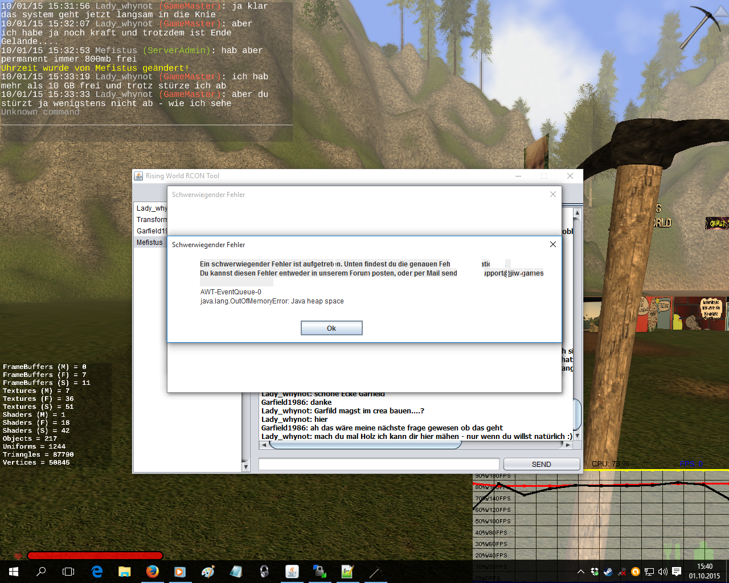Open the volume control in system tray
This screenshot has height=583, width=729.
coord(662,572)
